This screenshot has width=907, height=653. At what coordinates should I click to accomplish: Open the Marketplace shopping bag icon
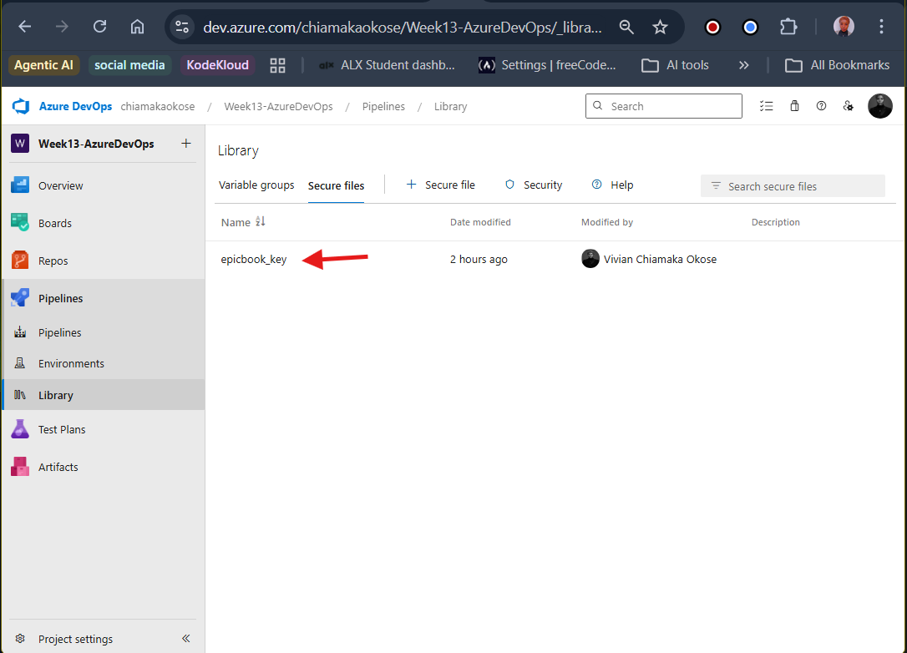(x=795, y=106)
